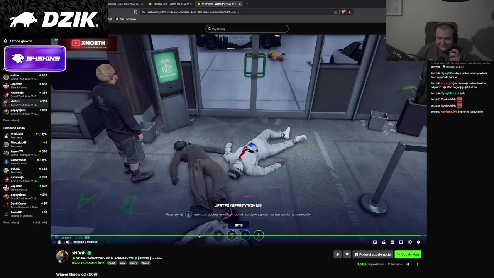The image size is (494, 278).
Task: Click Brave rewards triangle icon
Action: point(350,12)
